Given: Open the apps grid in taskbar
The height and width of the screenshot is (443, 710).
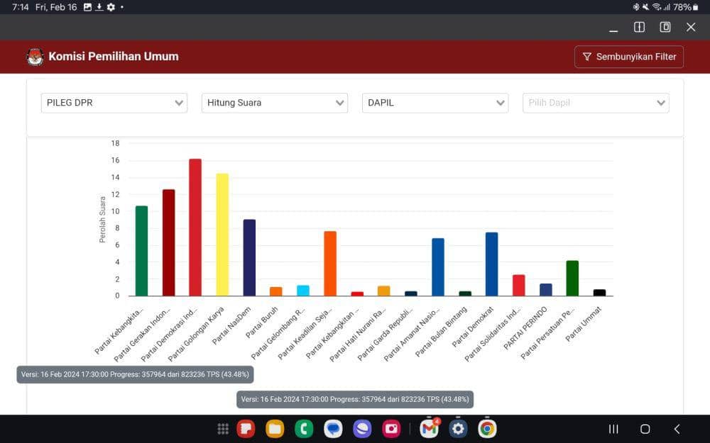Looking at the screenshot, I should tap(223, 429).
